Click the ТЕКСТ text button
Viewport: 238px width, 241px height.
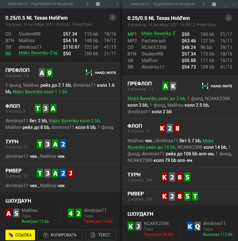[100, 235]
